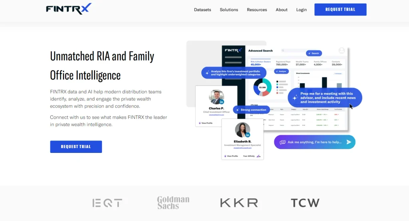The image size is (409, 221).
Task: Click 'RIAs & Broker-Dealers 45,000+' tab
Action: [x=260, y=63]
